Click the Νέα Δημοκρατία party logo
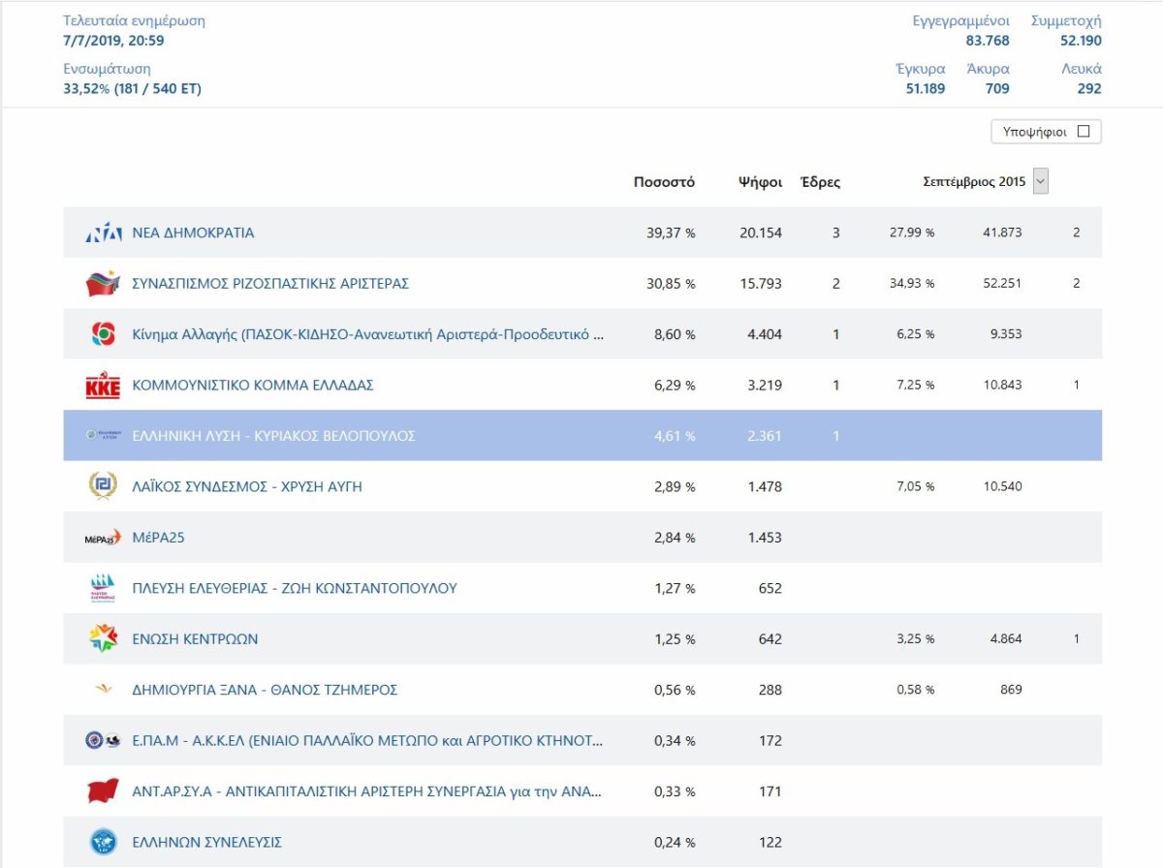The height and width of the screenshot is (868, 1163). pyautogui.click(x=103, y=232)
